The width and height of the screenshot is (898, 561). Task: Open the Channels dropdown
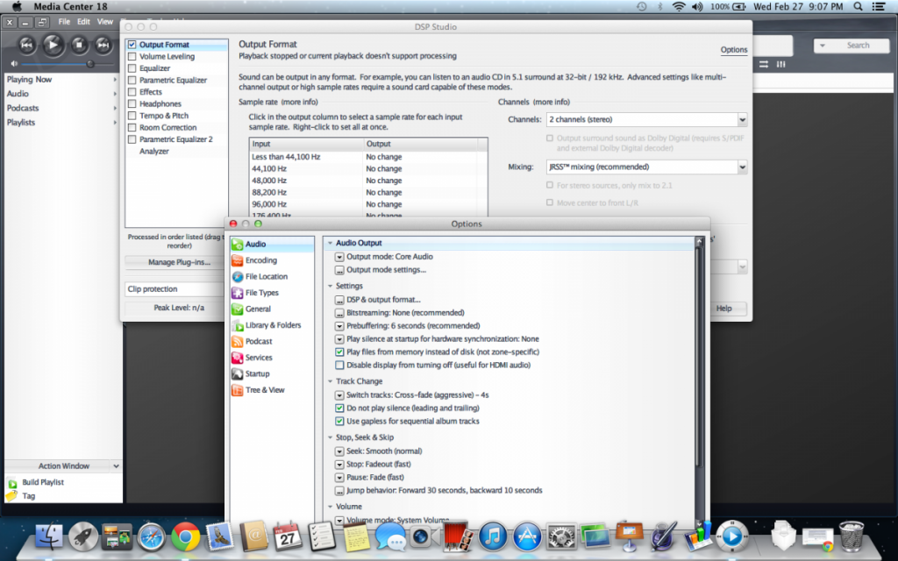click(x=645, y=119)
